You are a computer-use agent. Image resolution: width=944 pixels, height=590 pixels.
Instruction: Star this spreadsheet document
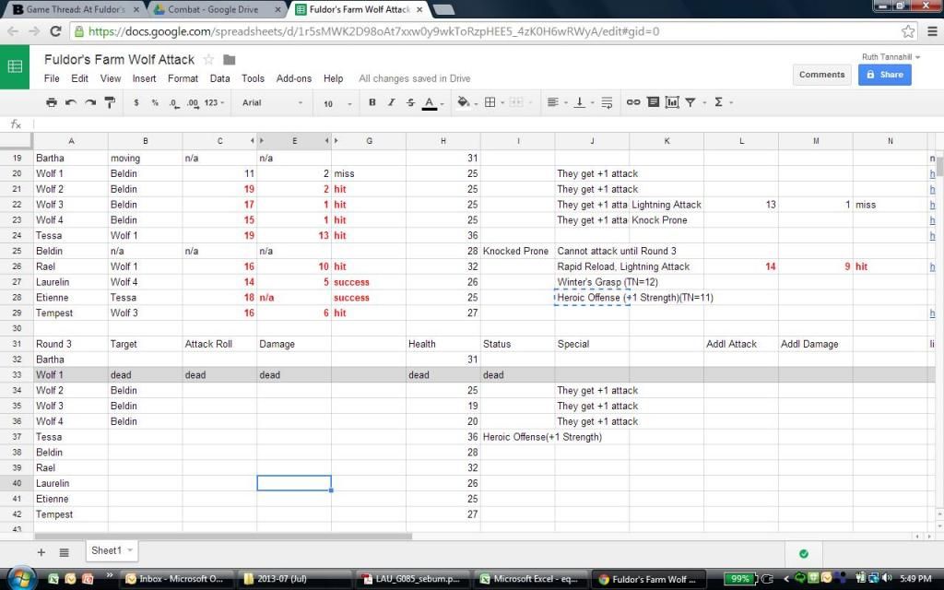209,60
